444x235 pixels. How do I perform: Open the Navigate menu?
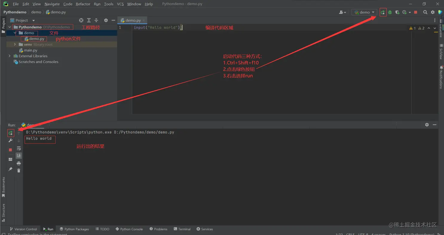[52, 4]
